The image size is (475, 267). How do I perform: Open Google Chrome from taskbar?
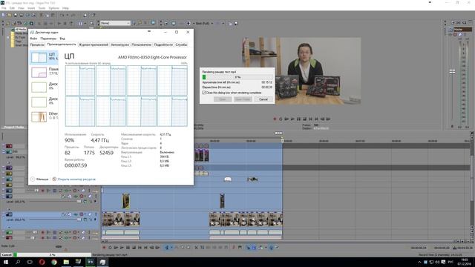[x=54, y=262]
